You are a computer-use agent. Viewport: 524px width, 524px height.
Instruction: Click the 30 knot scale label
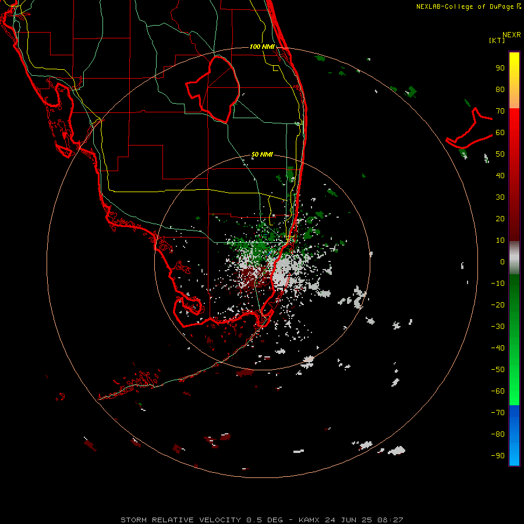tap(500, 197)
